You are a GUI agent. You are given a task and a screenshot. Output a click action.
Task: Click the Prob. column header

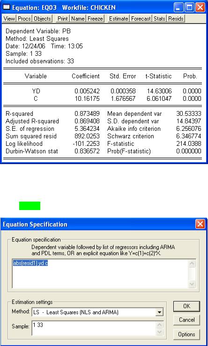(x=190, y=76)
